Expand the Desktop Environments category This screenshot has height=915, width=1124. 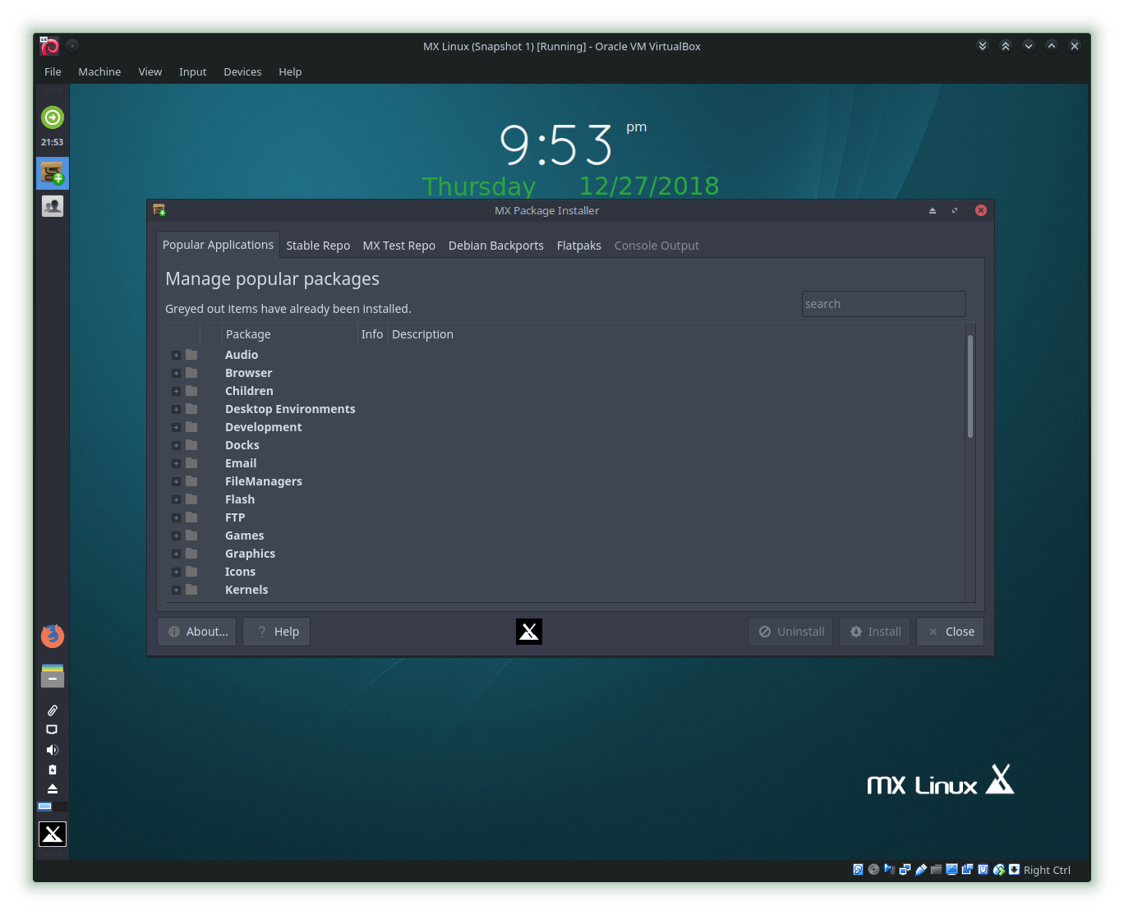click(175, 409)
